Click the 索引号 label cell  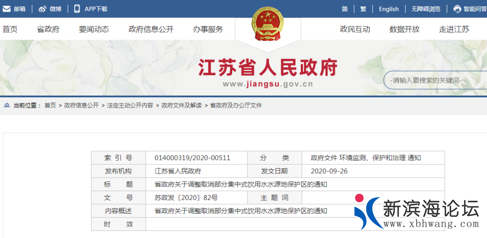point(118,158)
